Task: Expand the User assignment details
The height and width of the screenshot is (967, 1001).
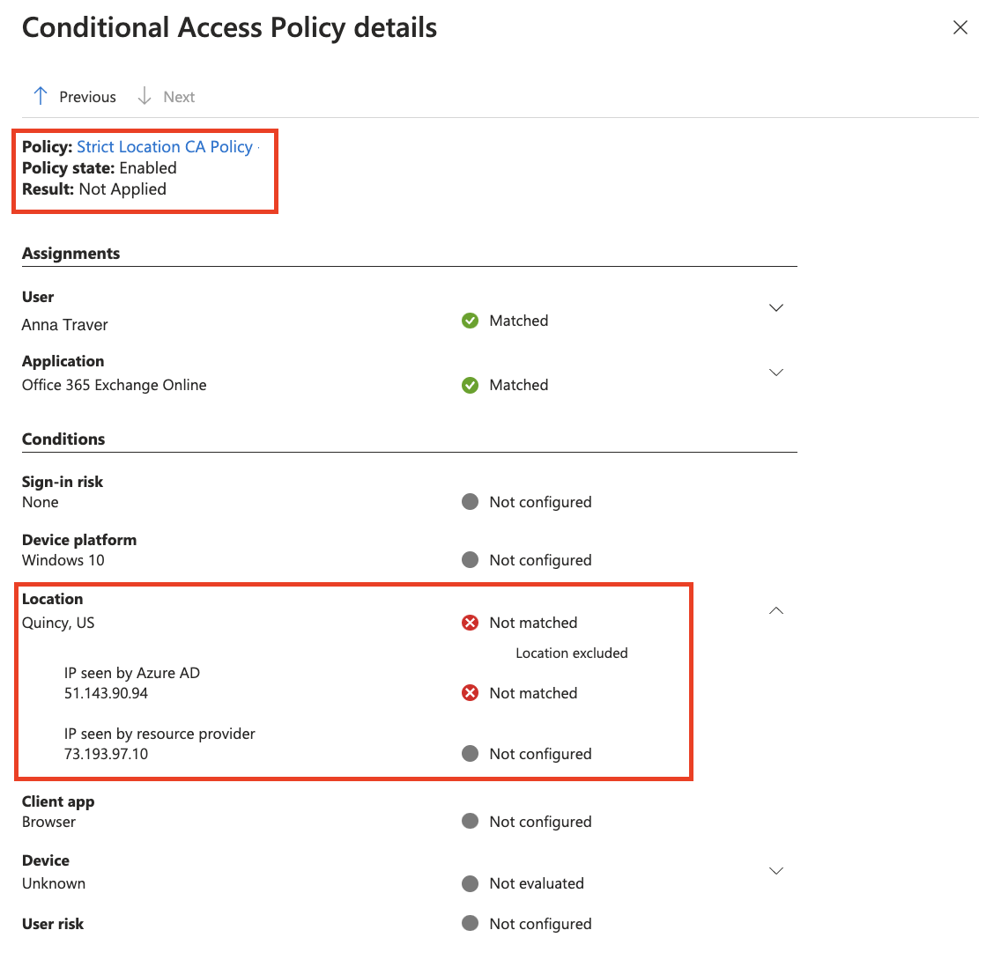Action: coord(776,308)
